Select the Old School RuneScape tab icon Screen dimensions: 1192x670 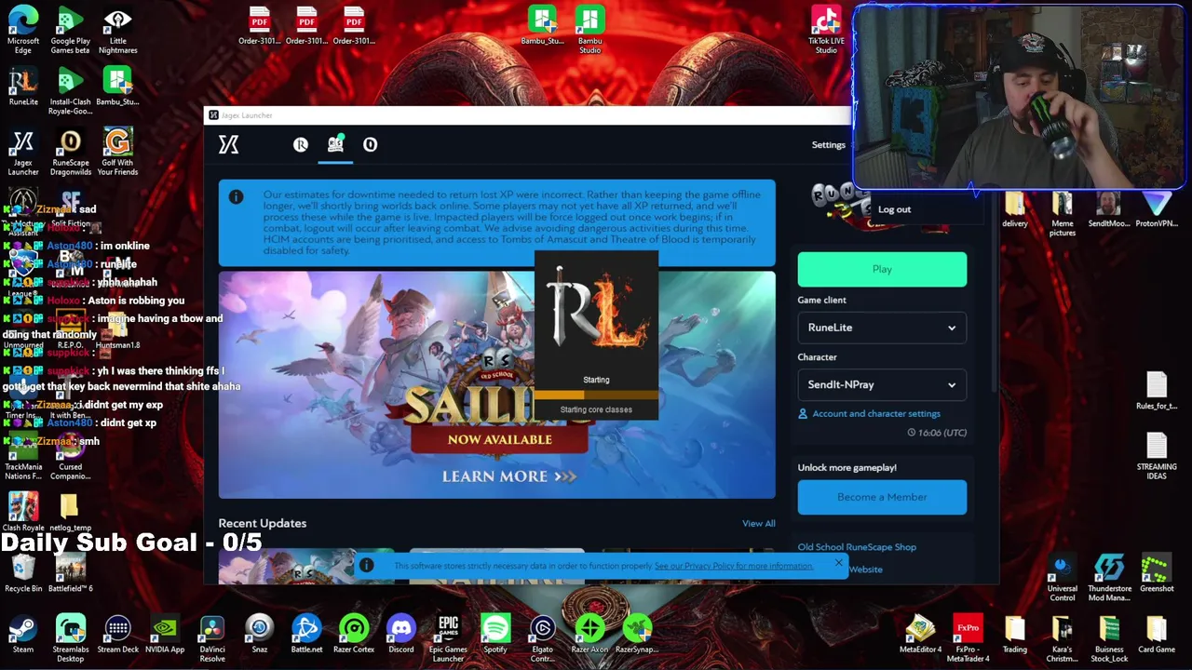[335, 144]
